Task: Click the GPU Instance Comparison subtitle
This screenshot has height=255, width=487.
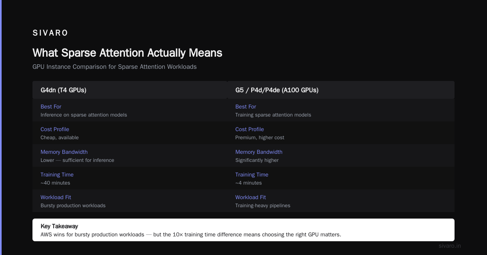Action: (114, 67)
